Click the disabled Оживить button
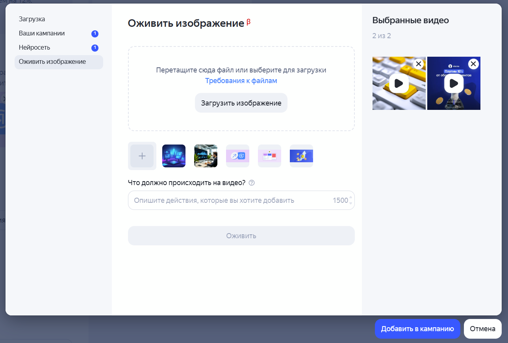 [241, 235]
